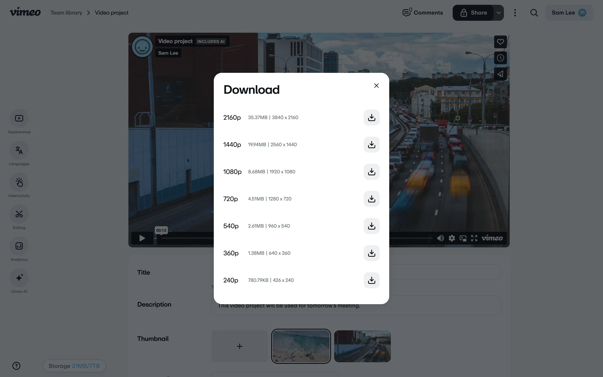603x377 pixels.
Task: Download the 2160p version
Action: pos(372,117)
